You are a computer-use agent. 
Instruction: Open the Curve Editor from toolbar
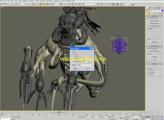click(x=110, y=4)
